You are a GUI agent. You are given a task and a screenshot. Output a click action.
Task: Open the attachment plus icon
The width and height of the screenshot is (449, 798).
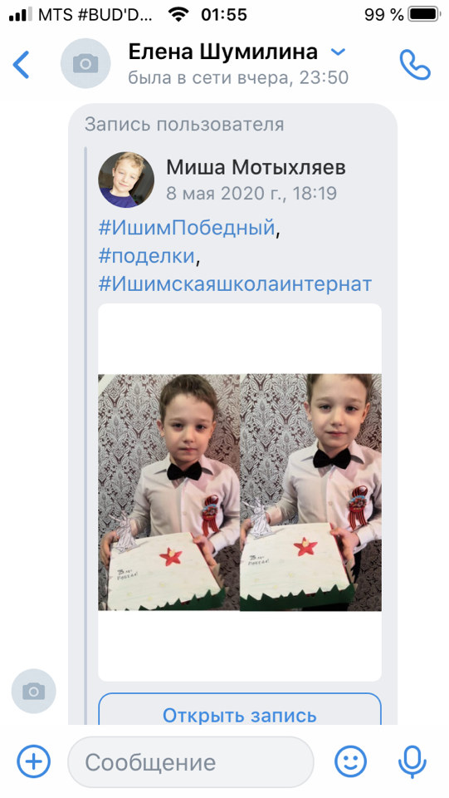point(33,762)
